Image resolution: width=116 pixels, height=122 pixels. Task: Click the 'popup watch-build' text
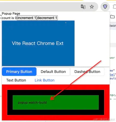click(x=32, y=102)
